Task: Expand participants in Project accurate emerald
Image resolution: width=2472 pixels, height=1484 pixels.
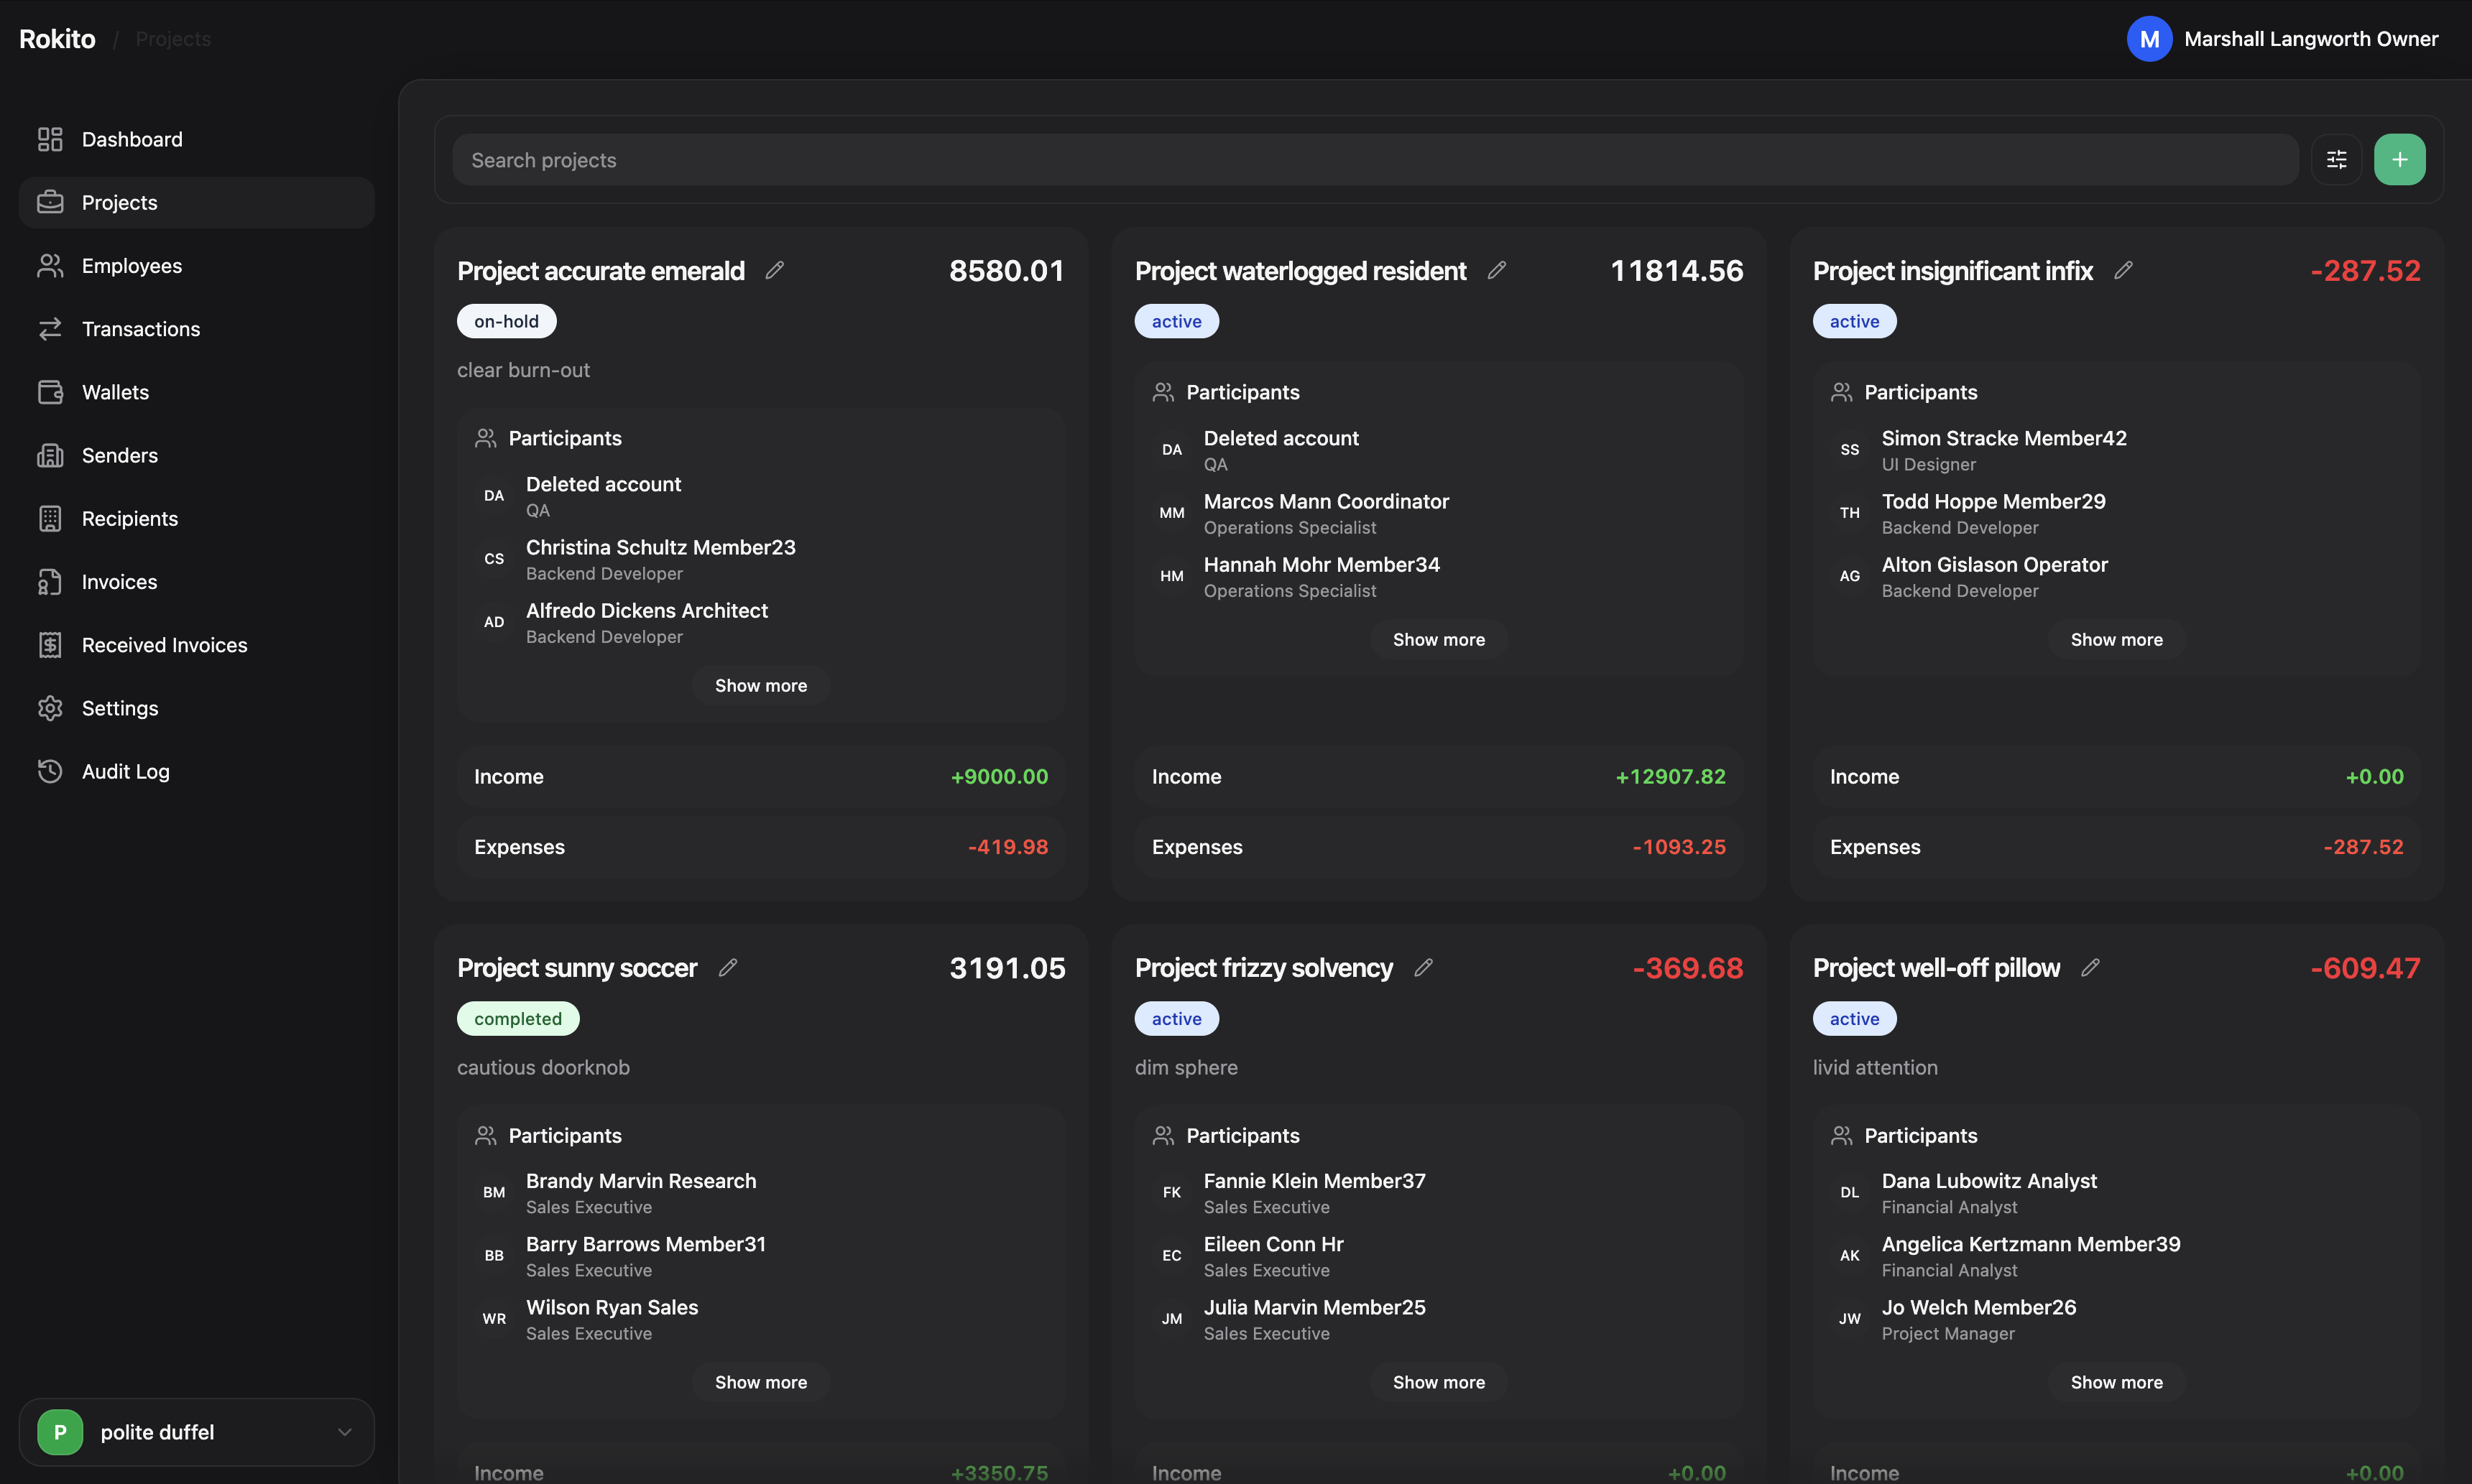Action: 760,685
